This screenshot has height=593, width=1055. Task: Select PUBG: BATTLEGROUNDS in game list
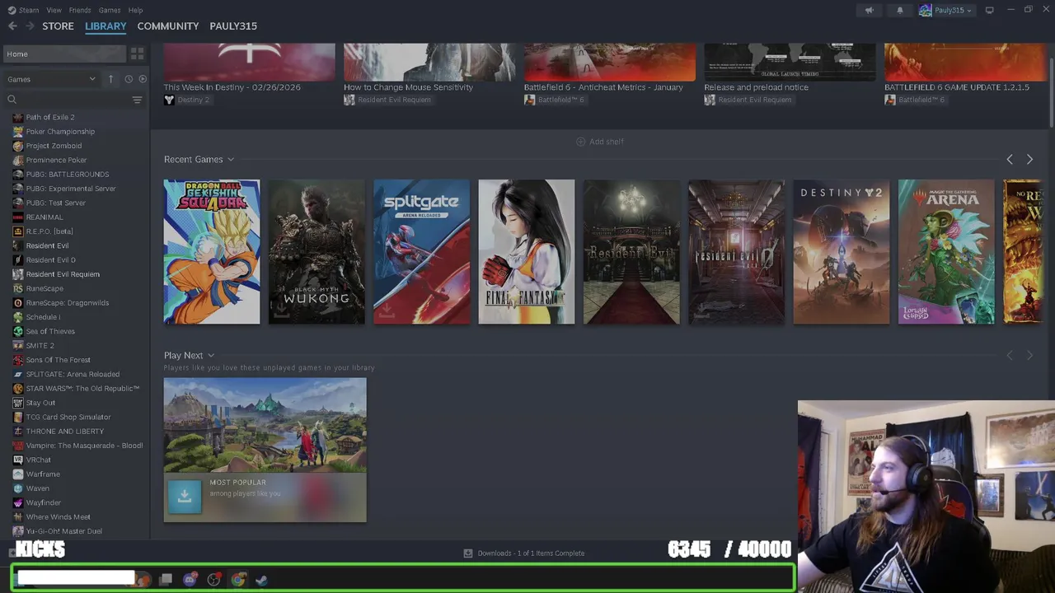click(x=67, y=175)
